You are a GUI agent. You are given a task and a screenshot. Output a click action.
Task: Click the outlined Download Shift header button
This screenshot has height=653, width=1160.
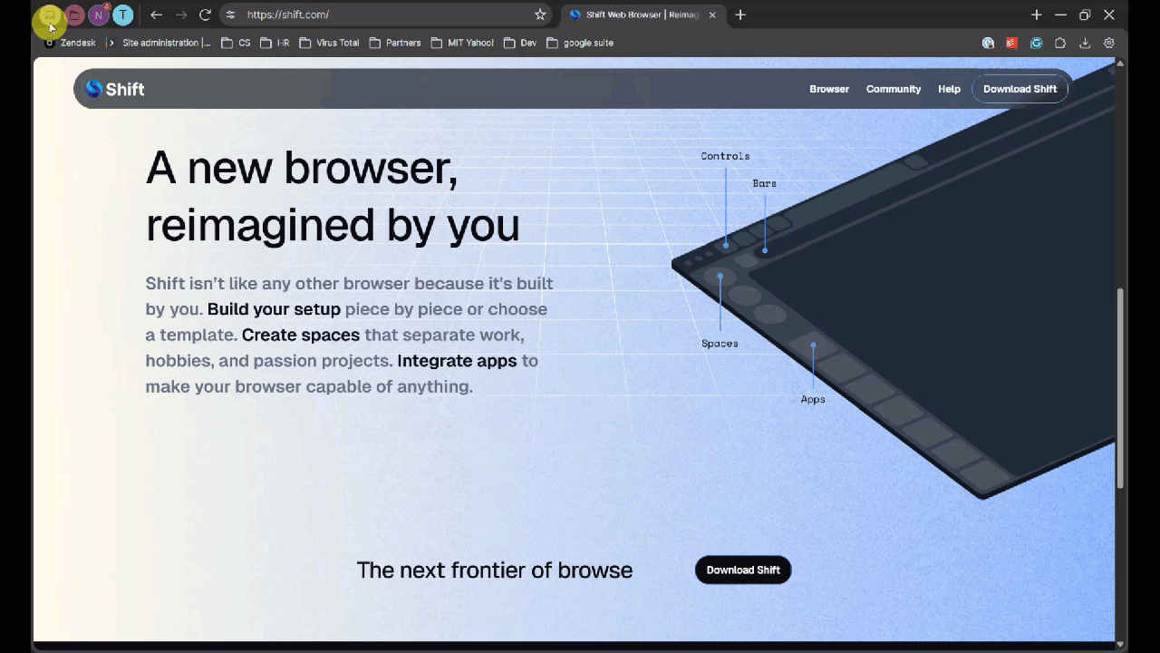coord(1020,89)
